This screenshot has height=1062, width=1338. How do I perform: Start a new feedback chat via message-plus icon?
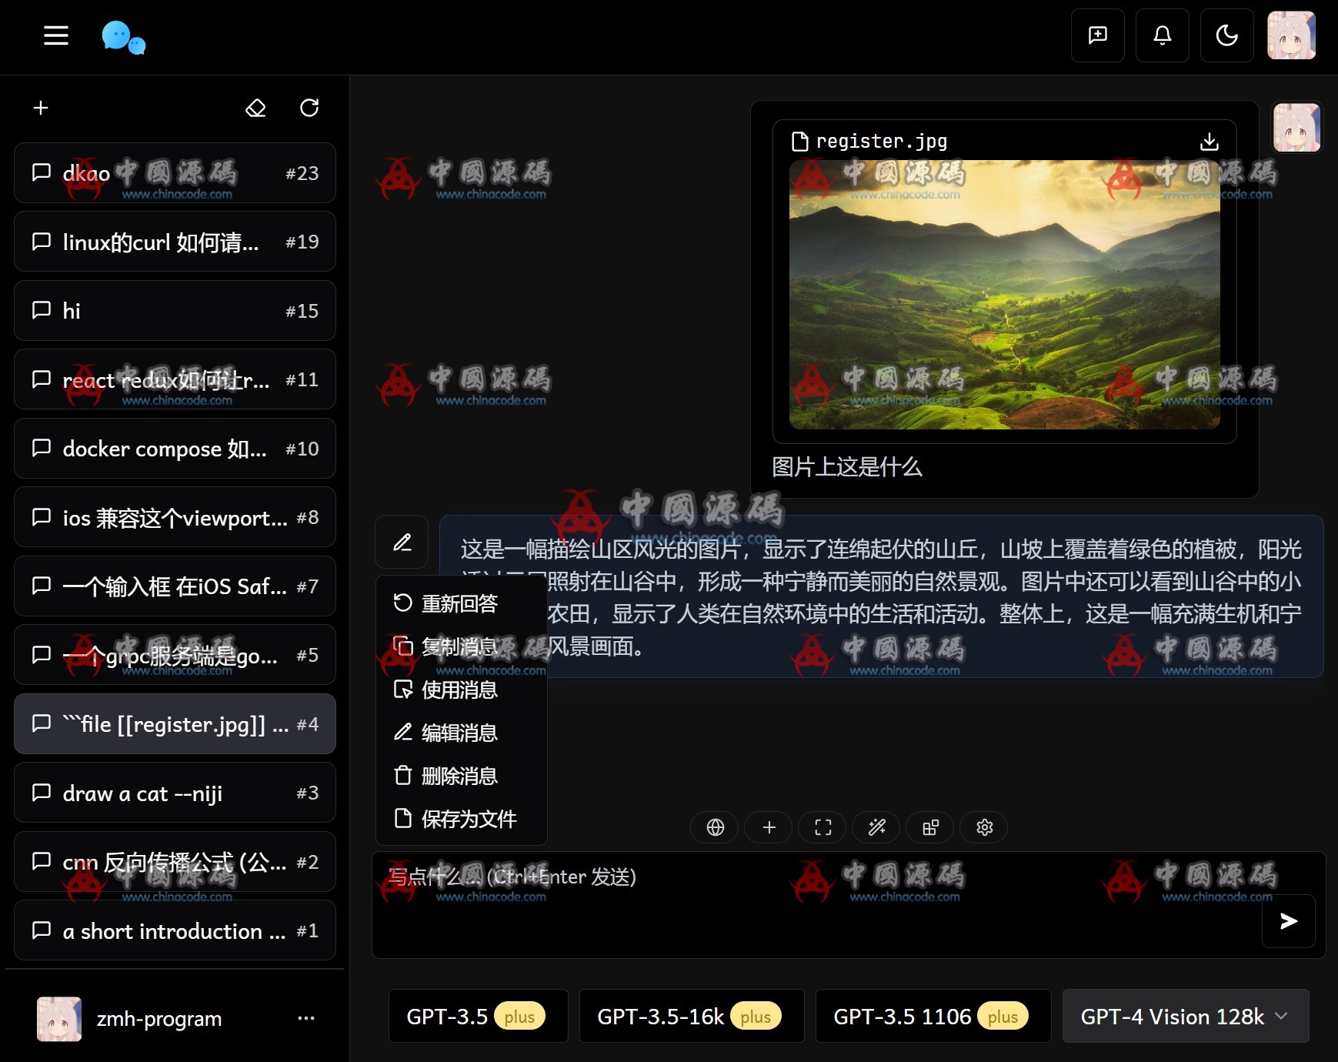coord(1097,35)
